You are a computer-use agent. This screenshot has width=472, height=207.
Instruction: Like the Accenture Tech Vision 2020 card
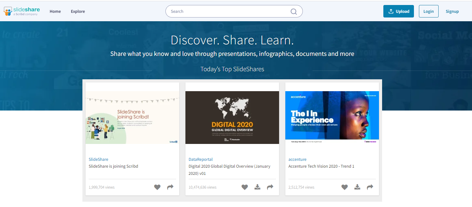click(345, 187)
